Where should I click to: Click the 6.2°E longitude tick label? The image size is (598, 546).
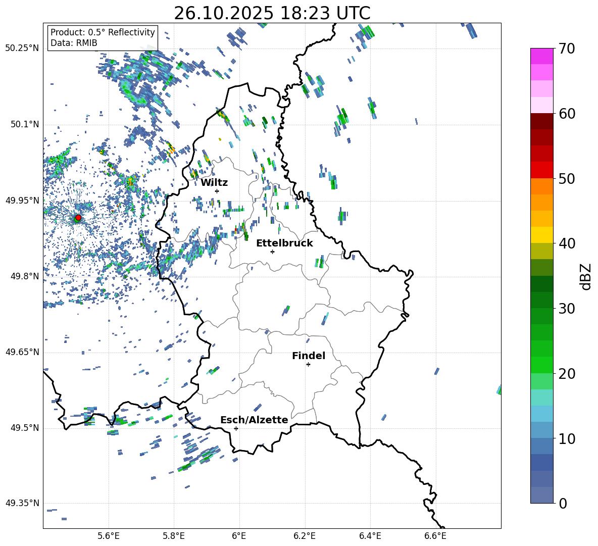click(305, 535)
